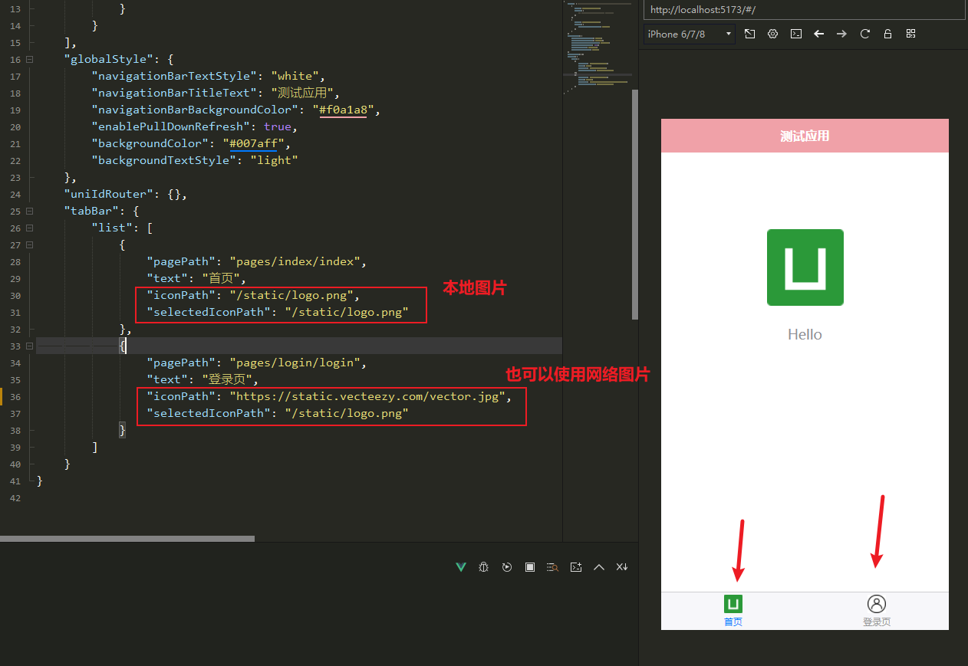The image size is (968, 666).
Task: Click the debug bug icon
Action: [x=483, y=567]
